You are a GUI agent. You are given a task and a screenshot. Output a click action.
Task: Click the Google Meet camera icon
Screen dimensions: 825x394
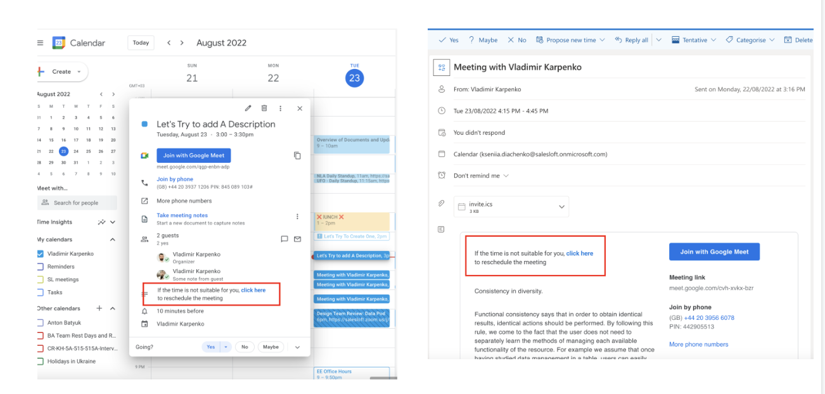[x=144, y=155]
